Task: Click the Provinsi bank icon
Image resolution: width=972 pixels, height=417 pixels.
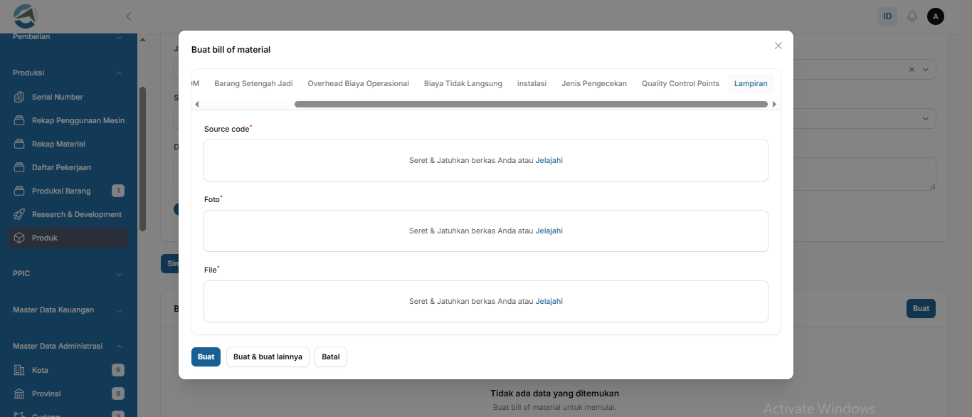Action: tap(19, 394)
